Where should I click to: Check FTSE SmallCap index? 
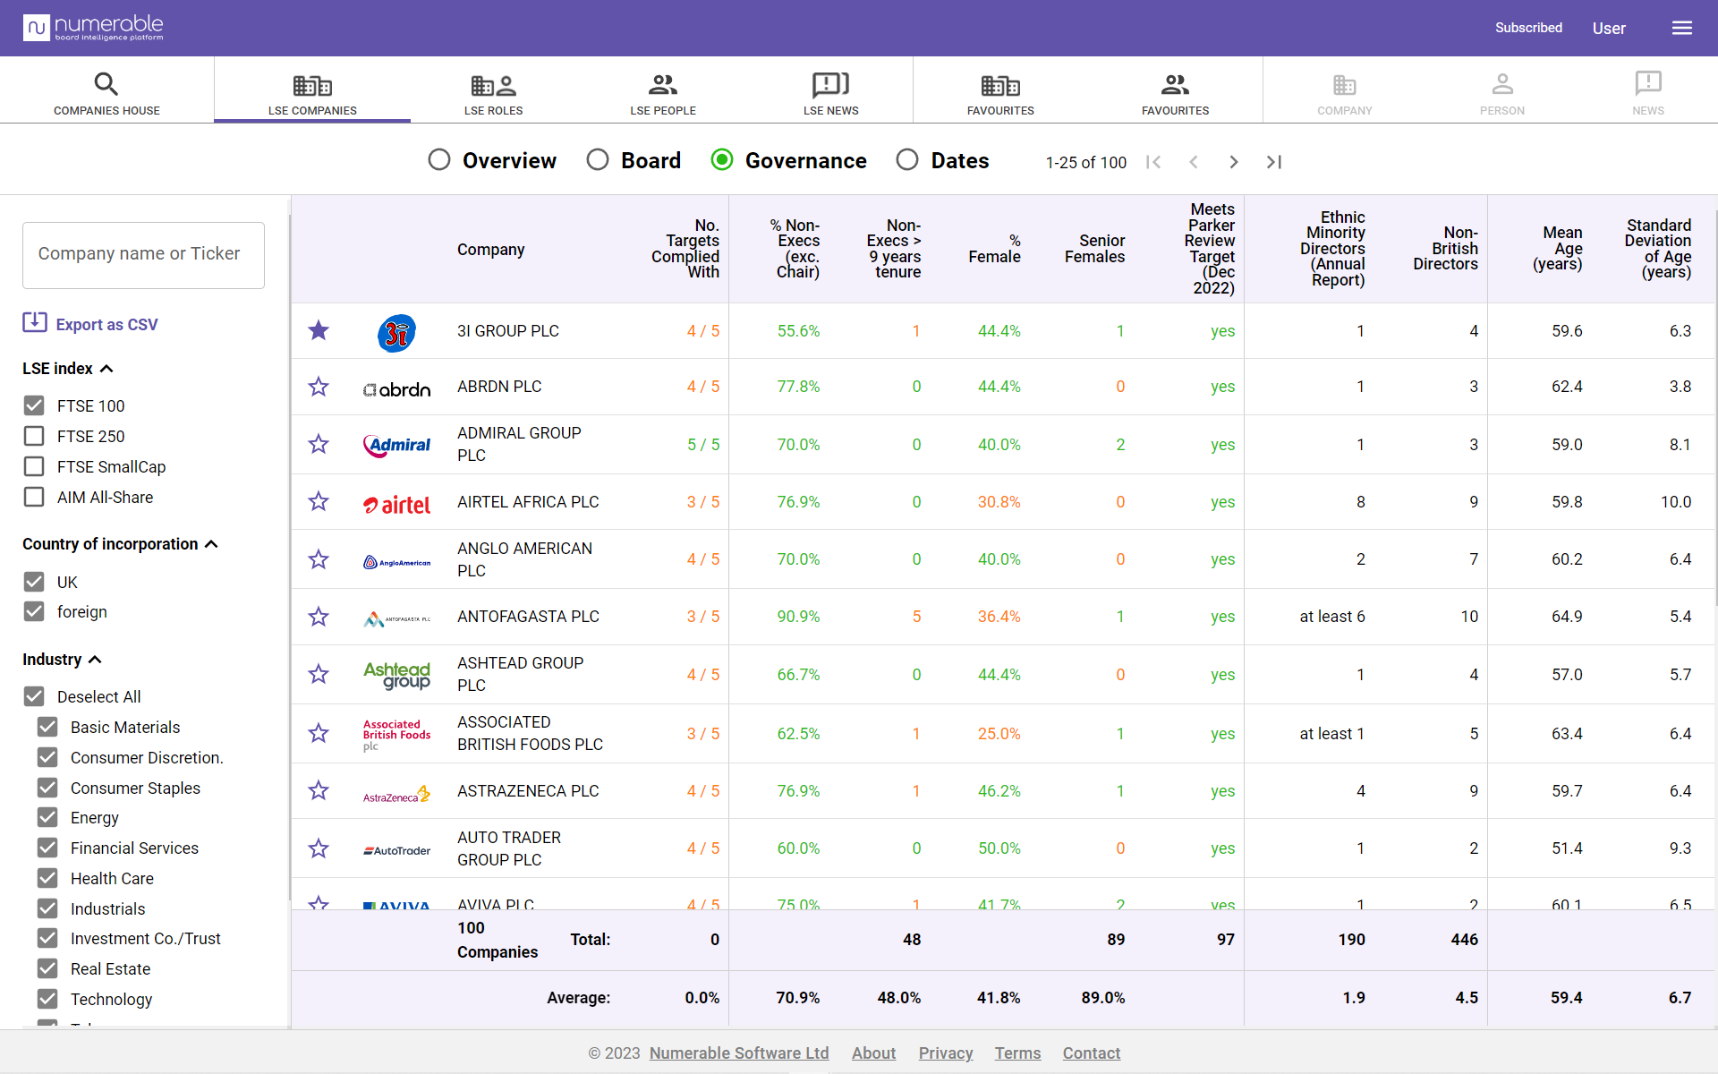point(34,466)
